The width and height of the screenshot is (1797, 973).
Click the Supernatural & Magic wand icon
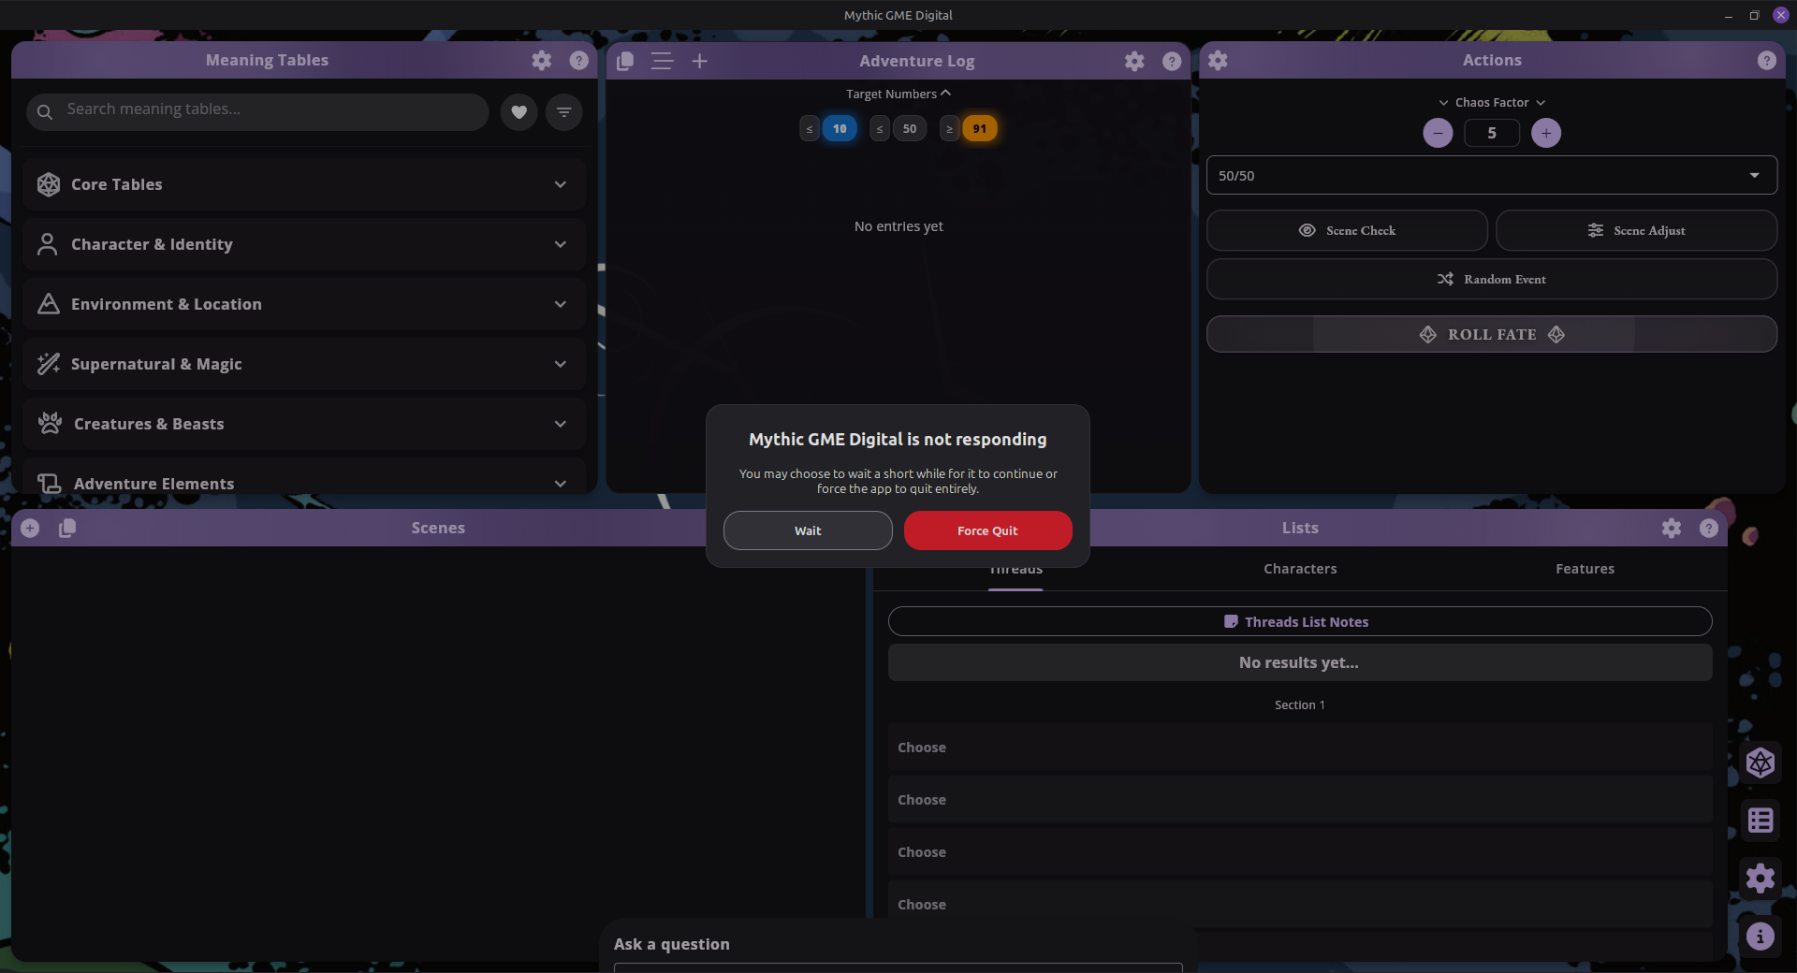point(48,364)
